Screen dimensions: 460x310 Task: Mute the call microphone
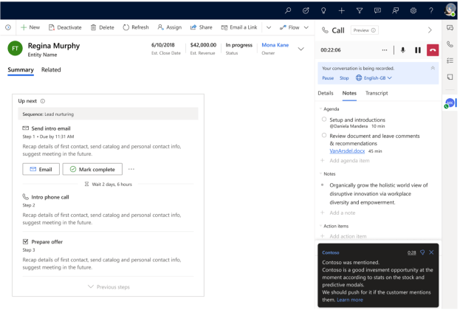pyautogui.click(x=403, y=50)
